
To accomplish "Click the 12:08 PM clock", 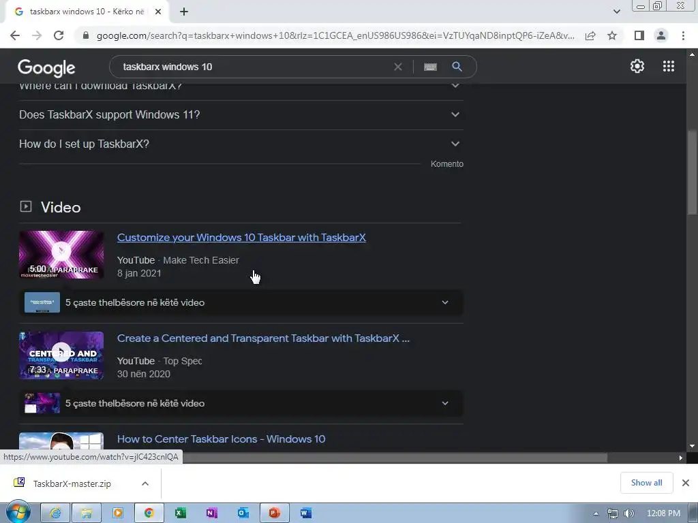I will (x=663, y=513).
